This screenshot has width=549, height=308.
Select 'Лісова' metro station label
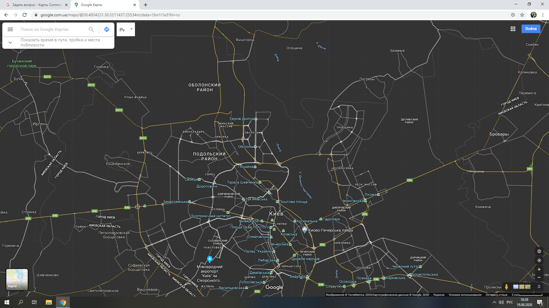(x=370, y=194)
